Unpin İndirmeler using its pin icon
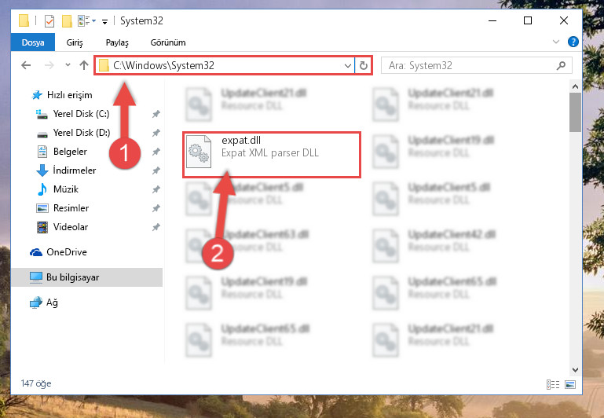The height and width of the screenshot is (418, 604). (x=156, y=170)
